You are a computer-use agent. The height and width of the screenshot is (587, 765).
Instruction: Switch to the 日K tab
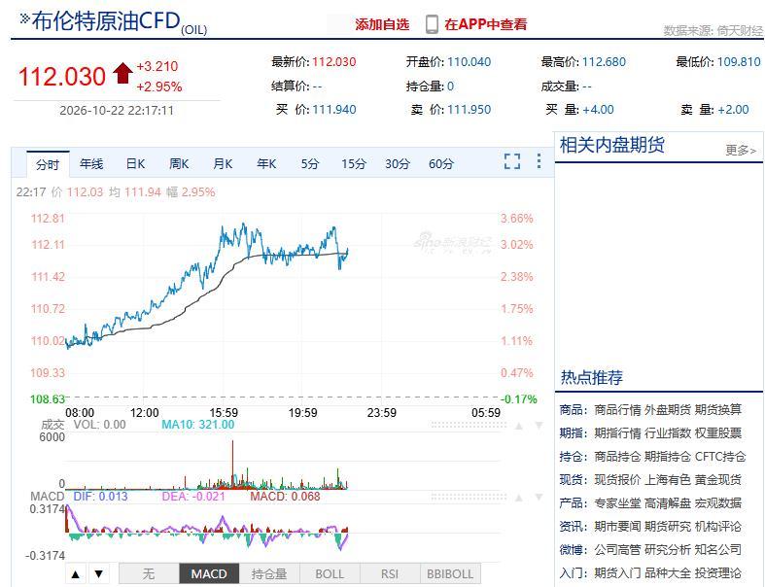click(135, 164)
